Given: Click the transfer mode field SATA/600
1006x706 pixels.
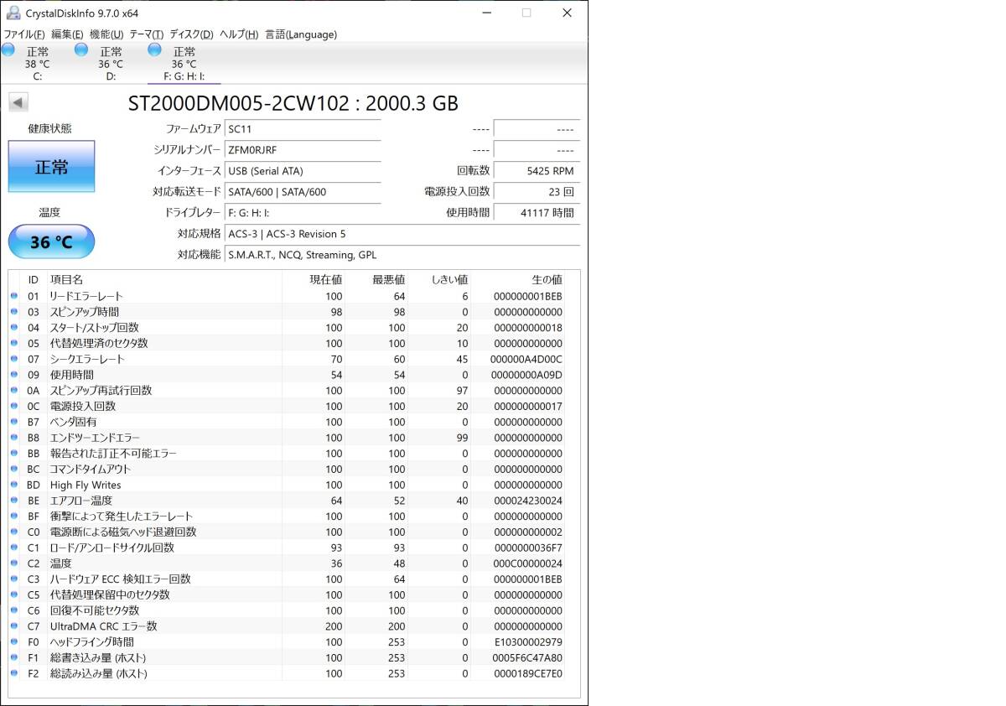Looking at the screenshot, I should coord(303,191).
